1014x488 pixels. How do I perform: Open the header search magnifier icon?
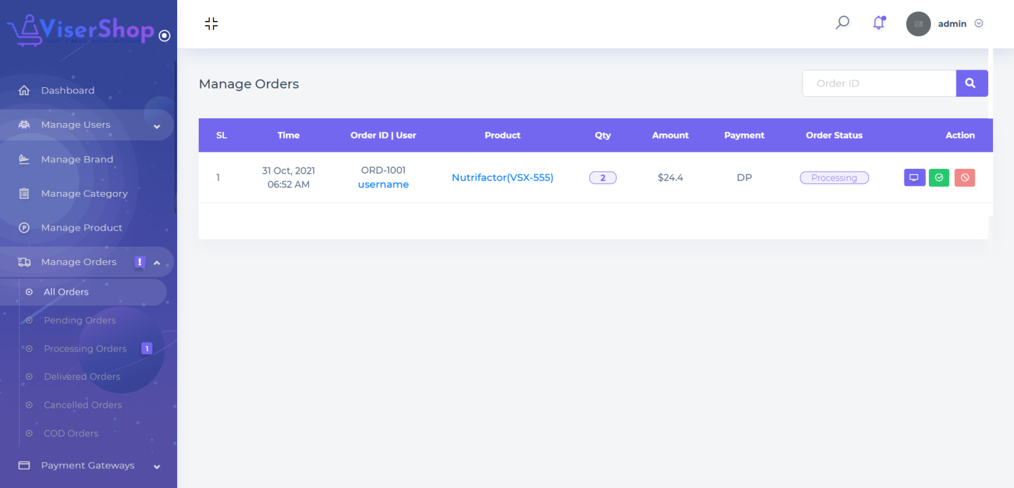[842, 23]
